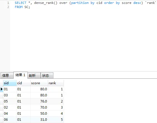
Task: Click rank cell with value 4
Action: 56,113
